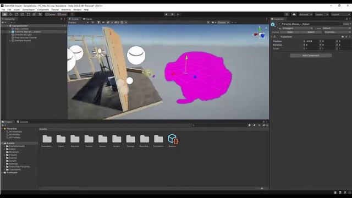Click the prefab Select button
The image size is (352, 198).
coord(311,32)
